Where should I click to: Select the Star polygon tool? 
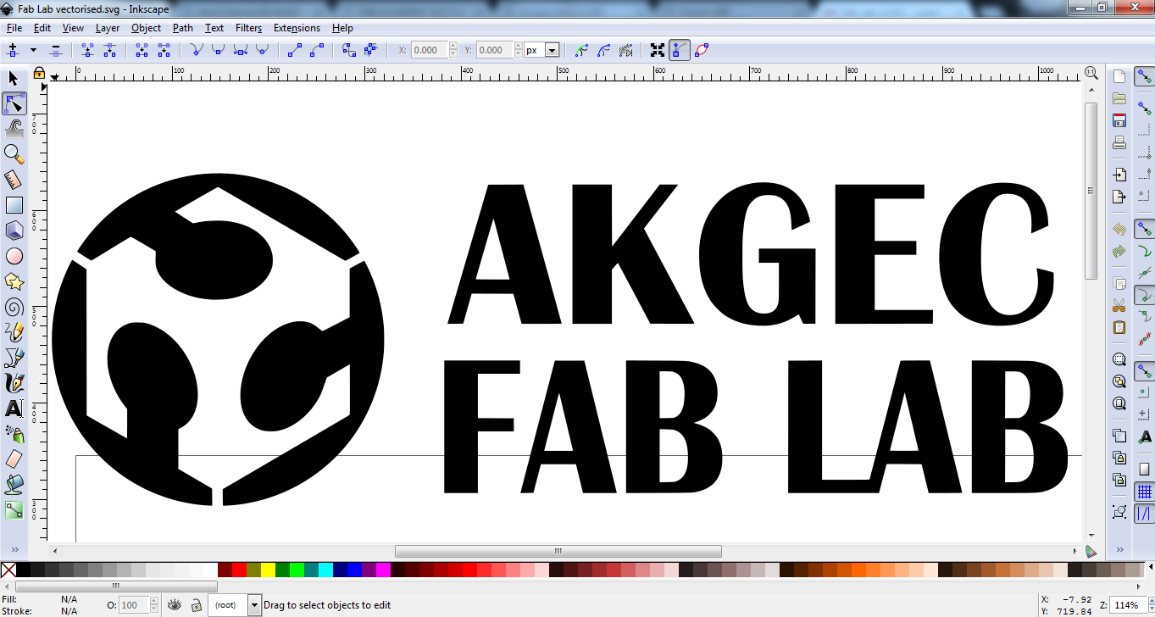(14, 281)
